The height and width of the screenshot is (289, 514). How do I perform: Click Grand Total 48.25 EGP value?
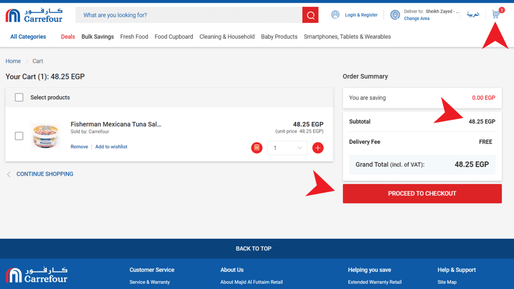point(472,165)
